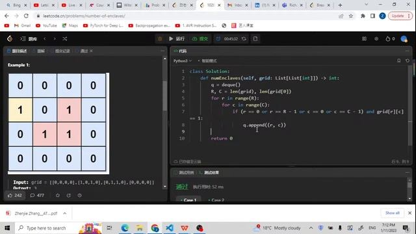
Task: Click the LeetCode logo icon
Action: point(10,39)
